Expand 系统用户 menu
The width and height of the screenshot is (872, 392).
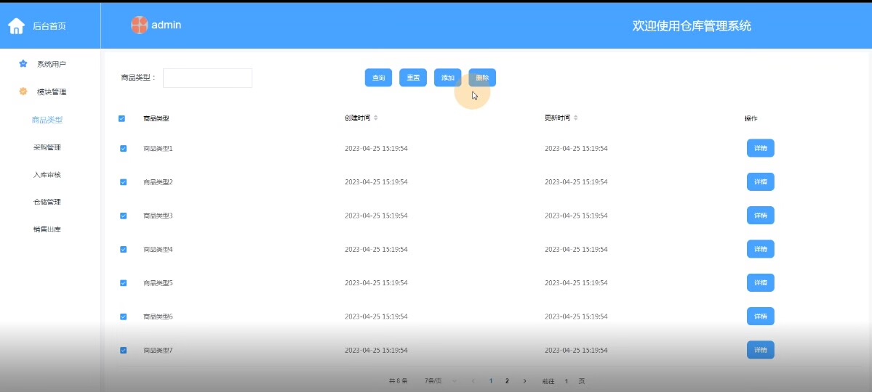pyautogui.click(x=50, y=64)
